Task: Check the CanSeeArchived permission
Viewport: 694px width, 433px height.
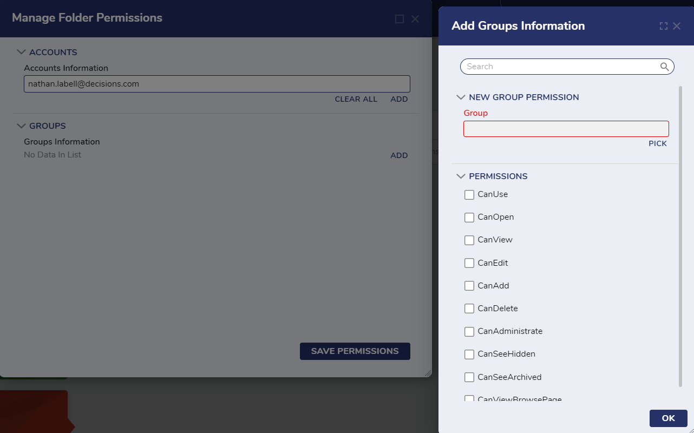Action: point(469,377)
